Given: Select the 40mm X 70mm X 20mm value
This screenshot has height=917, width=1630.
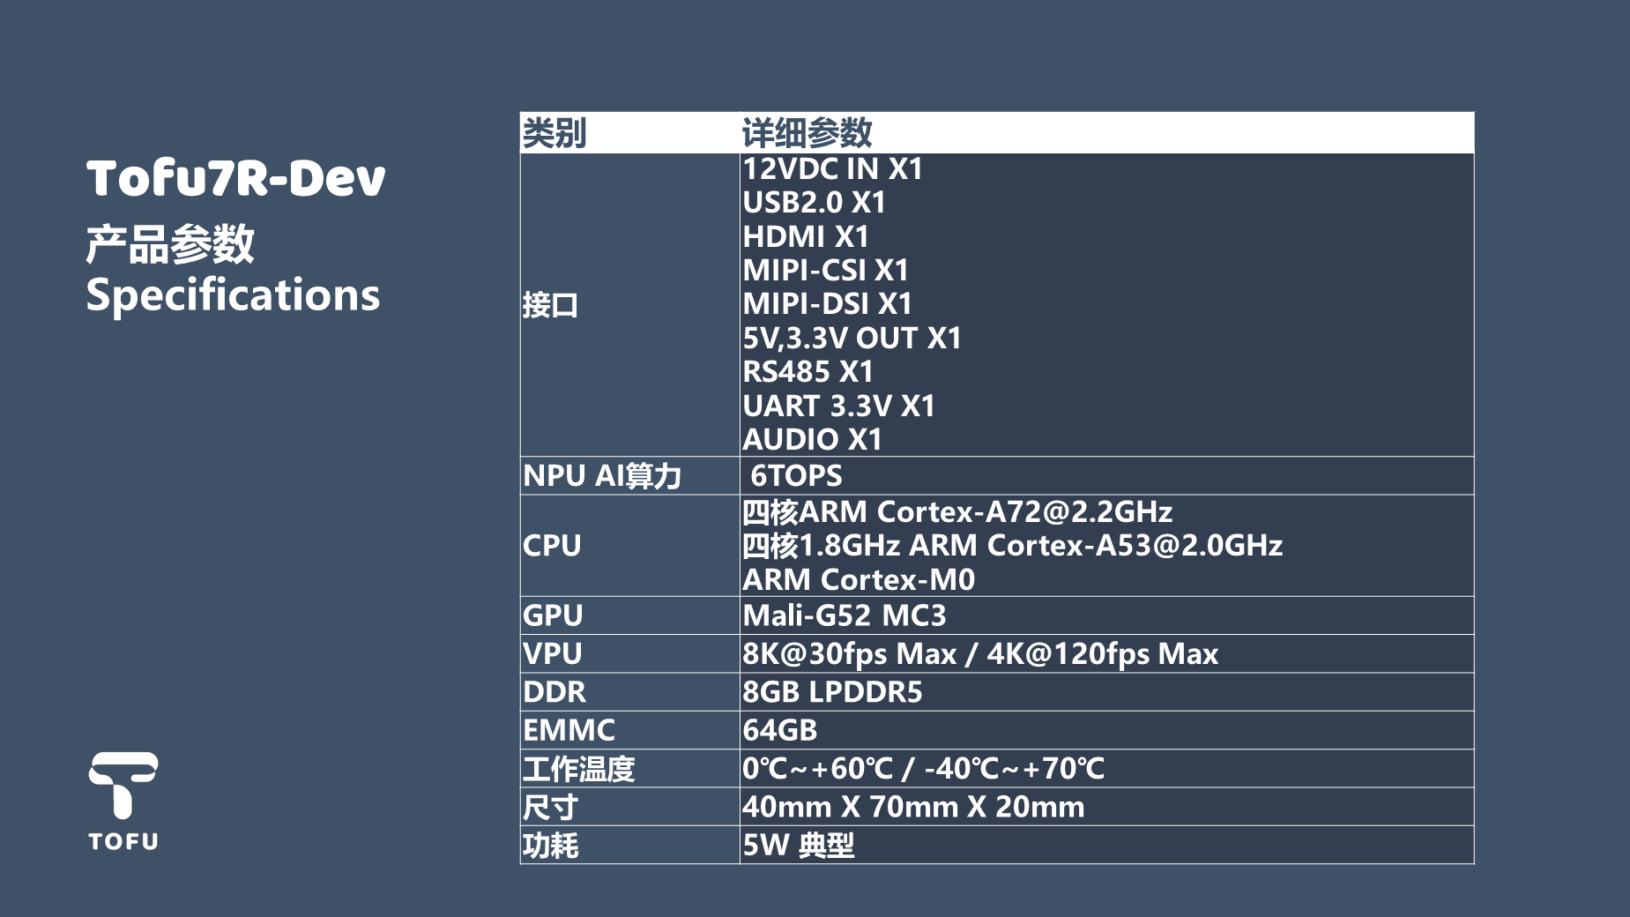Looking at the screenshot, I should pos(913,807).
